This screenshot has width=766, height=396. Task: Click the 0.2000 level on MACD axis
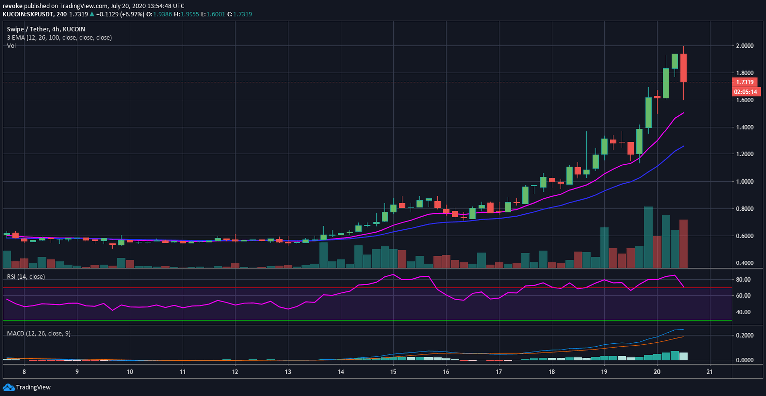coord(745,336)
